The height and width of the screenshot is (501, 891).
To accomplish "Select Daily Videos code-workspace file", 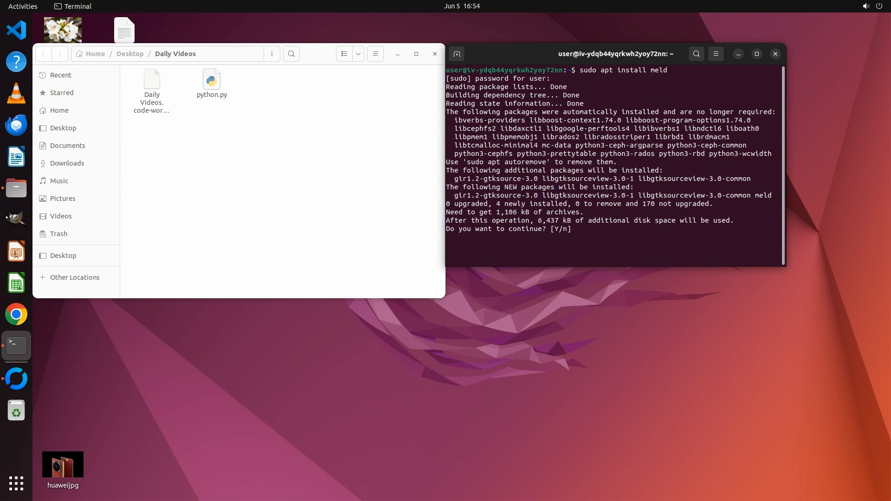I will 152,90.
